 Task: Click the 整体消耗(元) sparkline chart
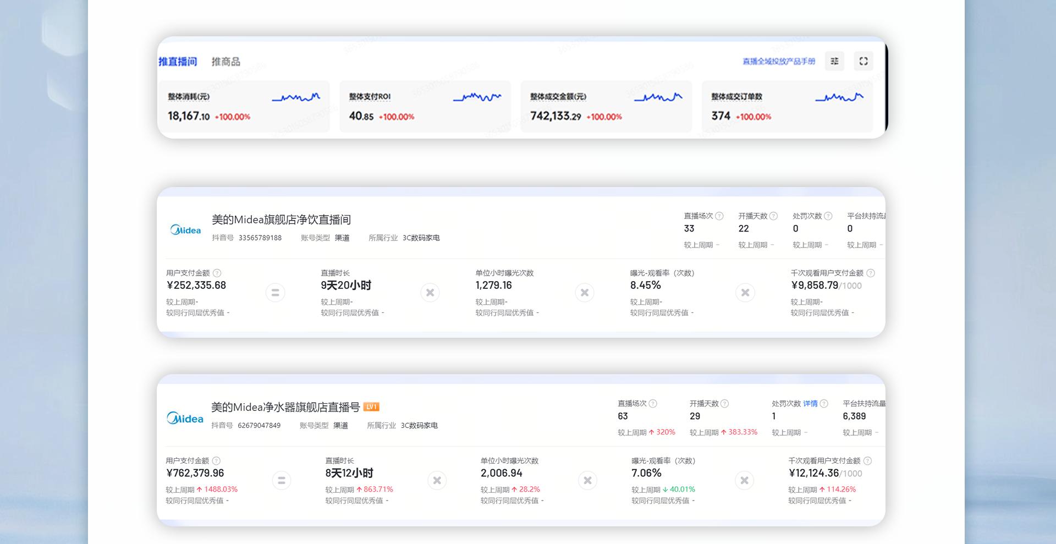(296, 97)
